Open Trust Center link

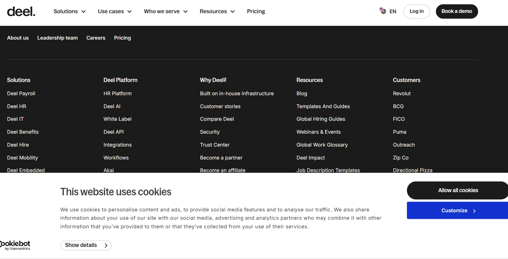[x=215, y=145]
